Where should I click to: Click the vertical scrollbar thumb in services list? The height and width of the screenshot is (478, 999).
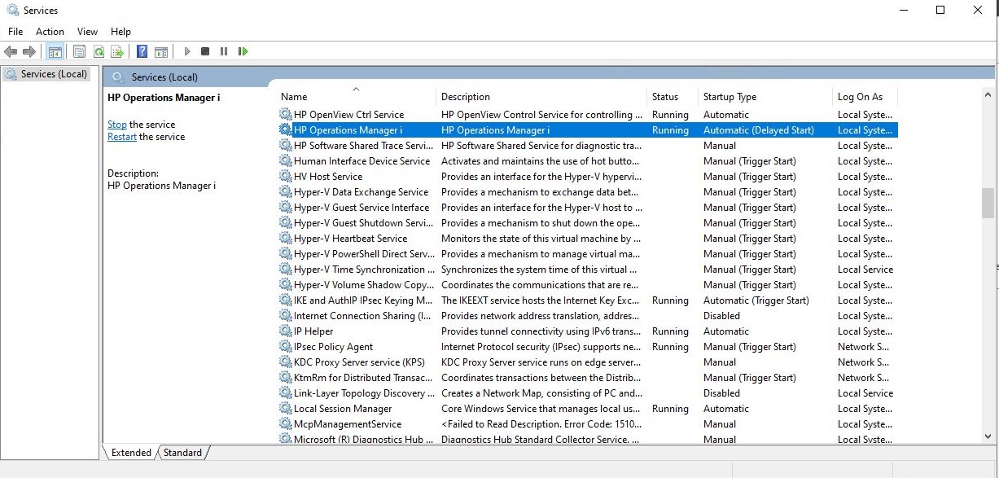(988, 204)
